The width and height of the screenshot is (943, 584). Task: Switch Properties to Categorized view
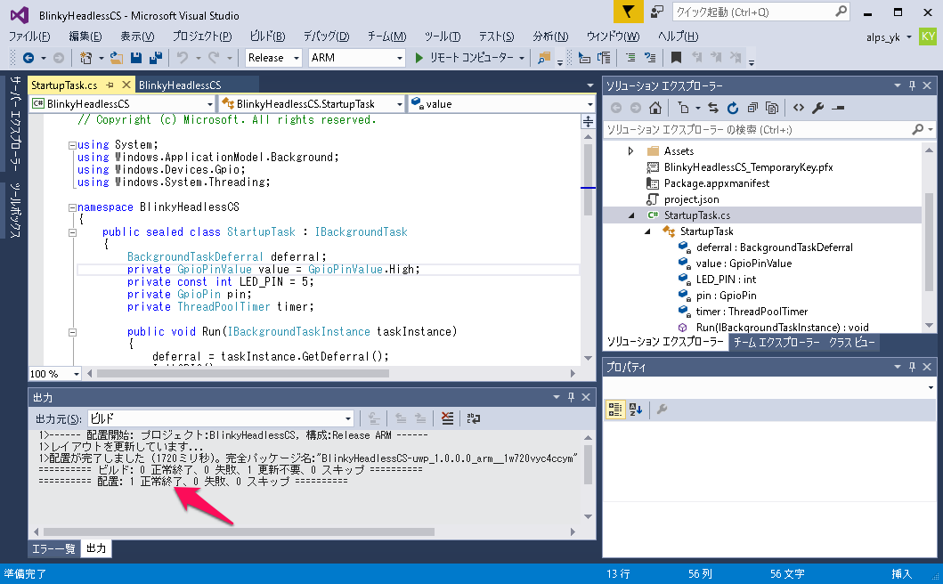pos(615,410)
